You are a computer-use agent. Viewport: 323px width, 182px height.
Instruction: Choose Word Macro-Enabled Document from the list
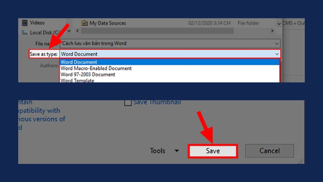click(96, 68)
